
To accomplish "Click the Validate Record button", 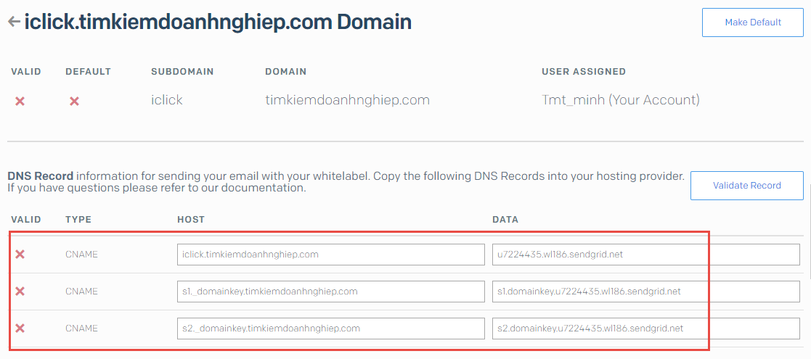I will [x=747, y=186].
